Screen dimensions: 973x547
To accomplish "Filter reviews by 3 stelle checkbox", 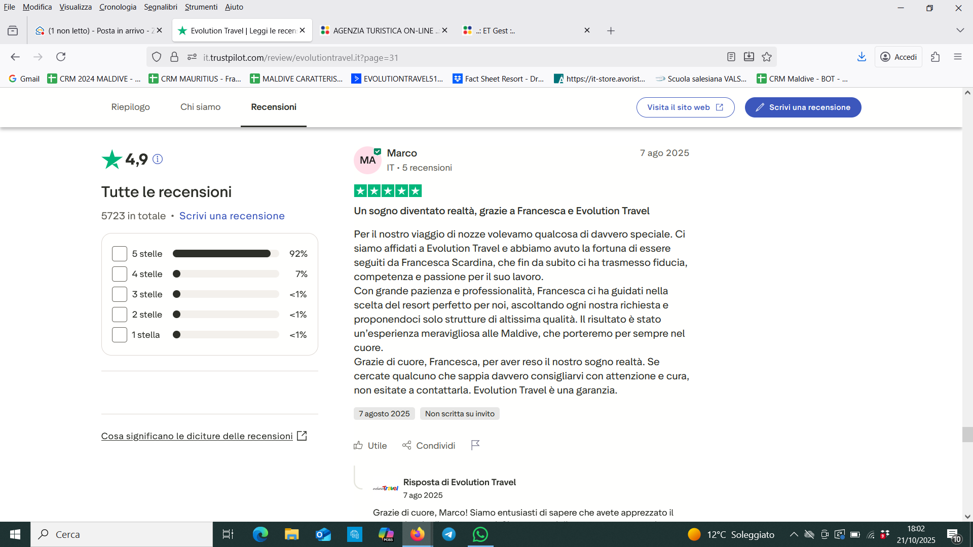I will click(120, 294).
